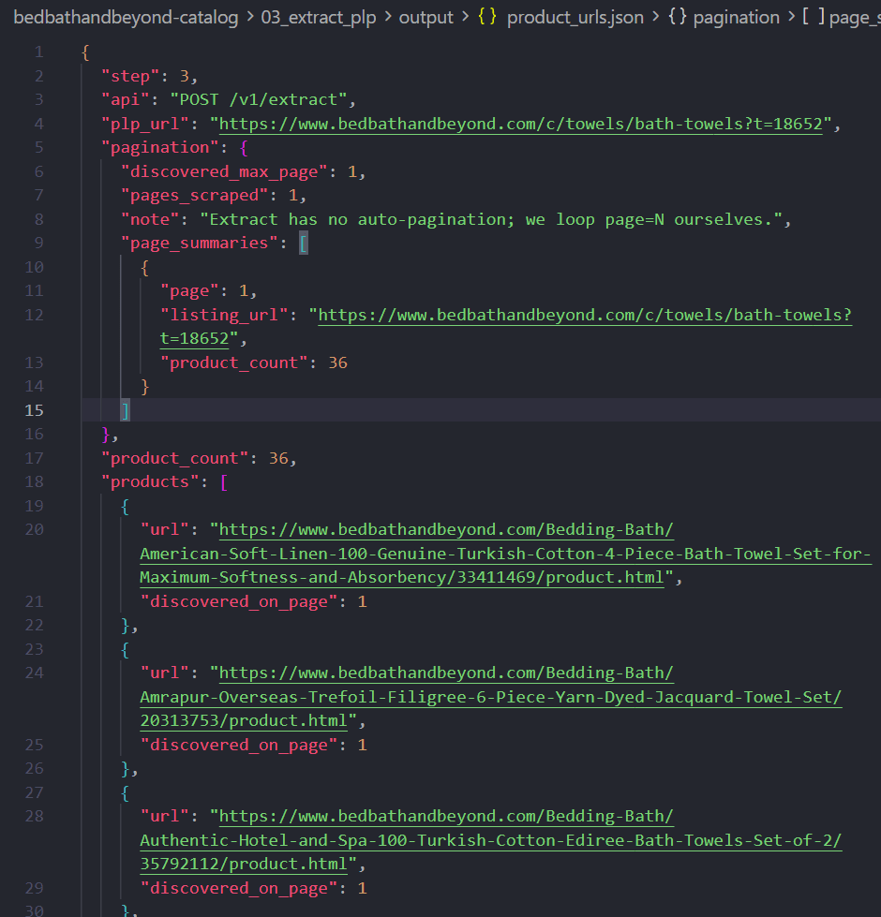
Task: Expand chevron after output breadcrumb
Action: tap(465, 17)
